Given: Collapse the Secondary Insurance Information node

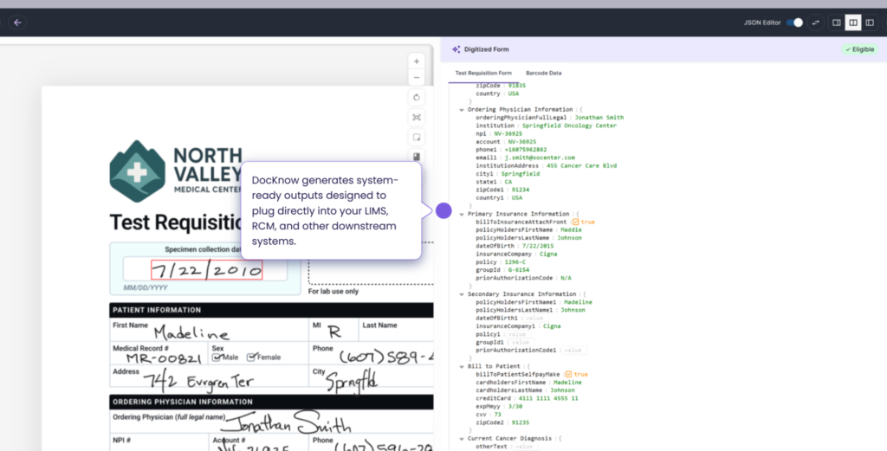Looking at the screenshot, I should click(462, 294).
